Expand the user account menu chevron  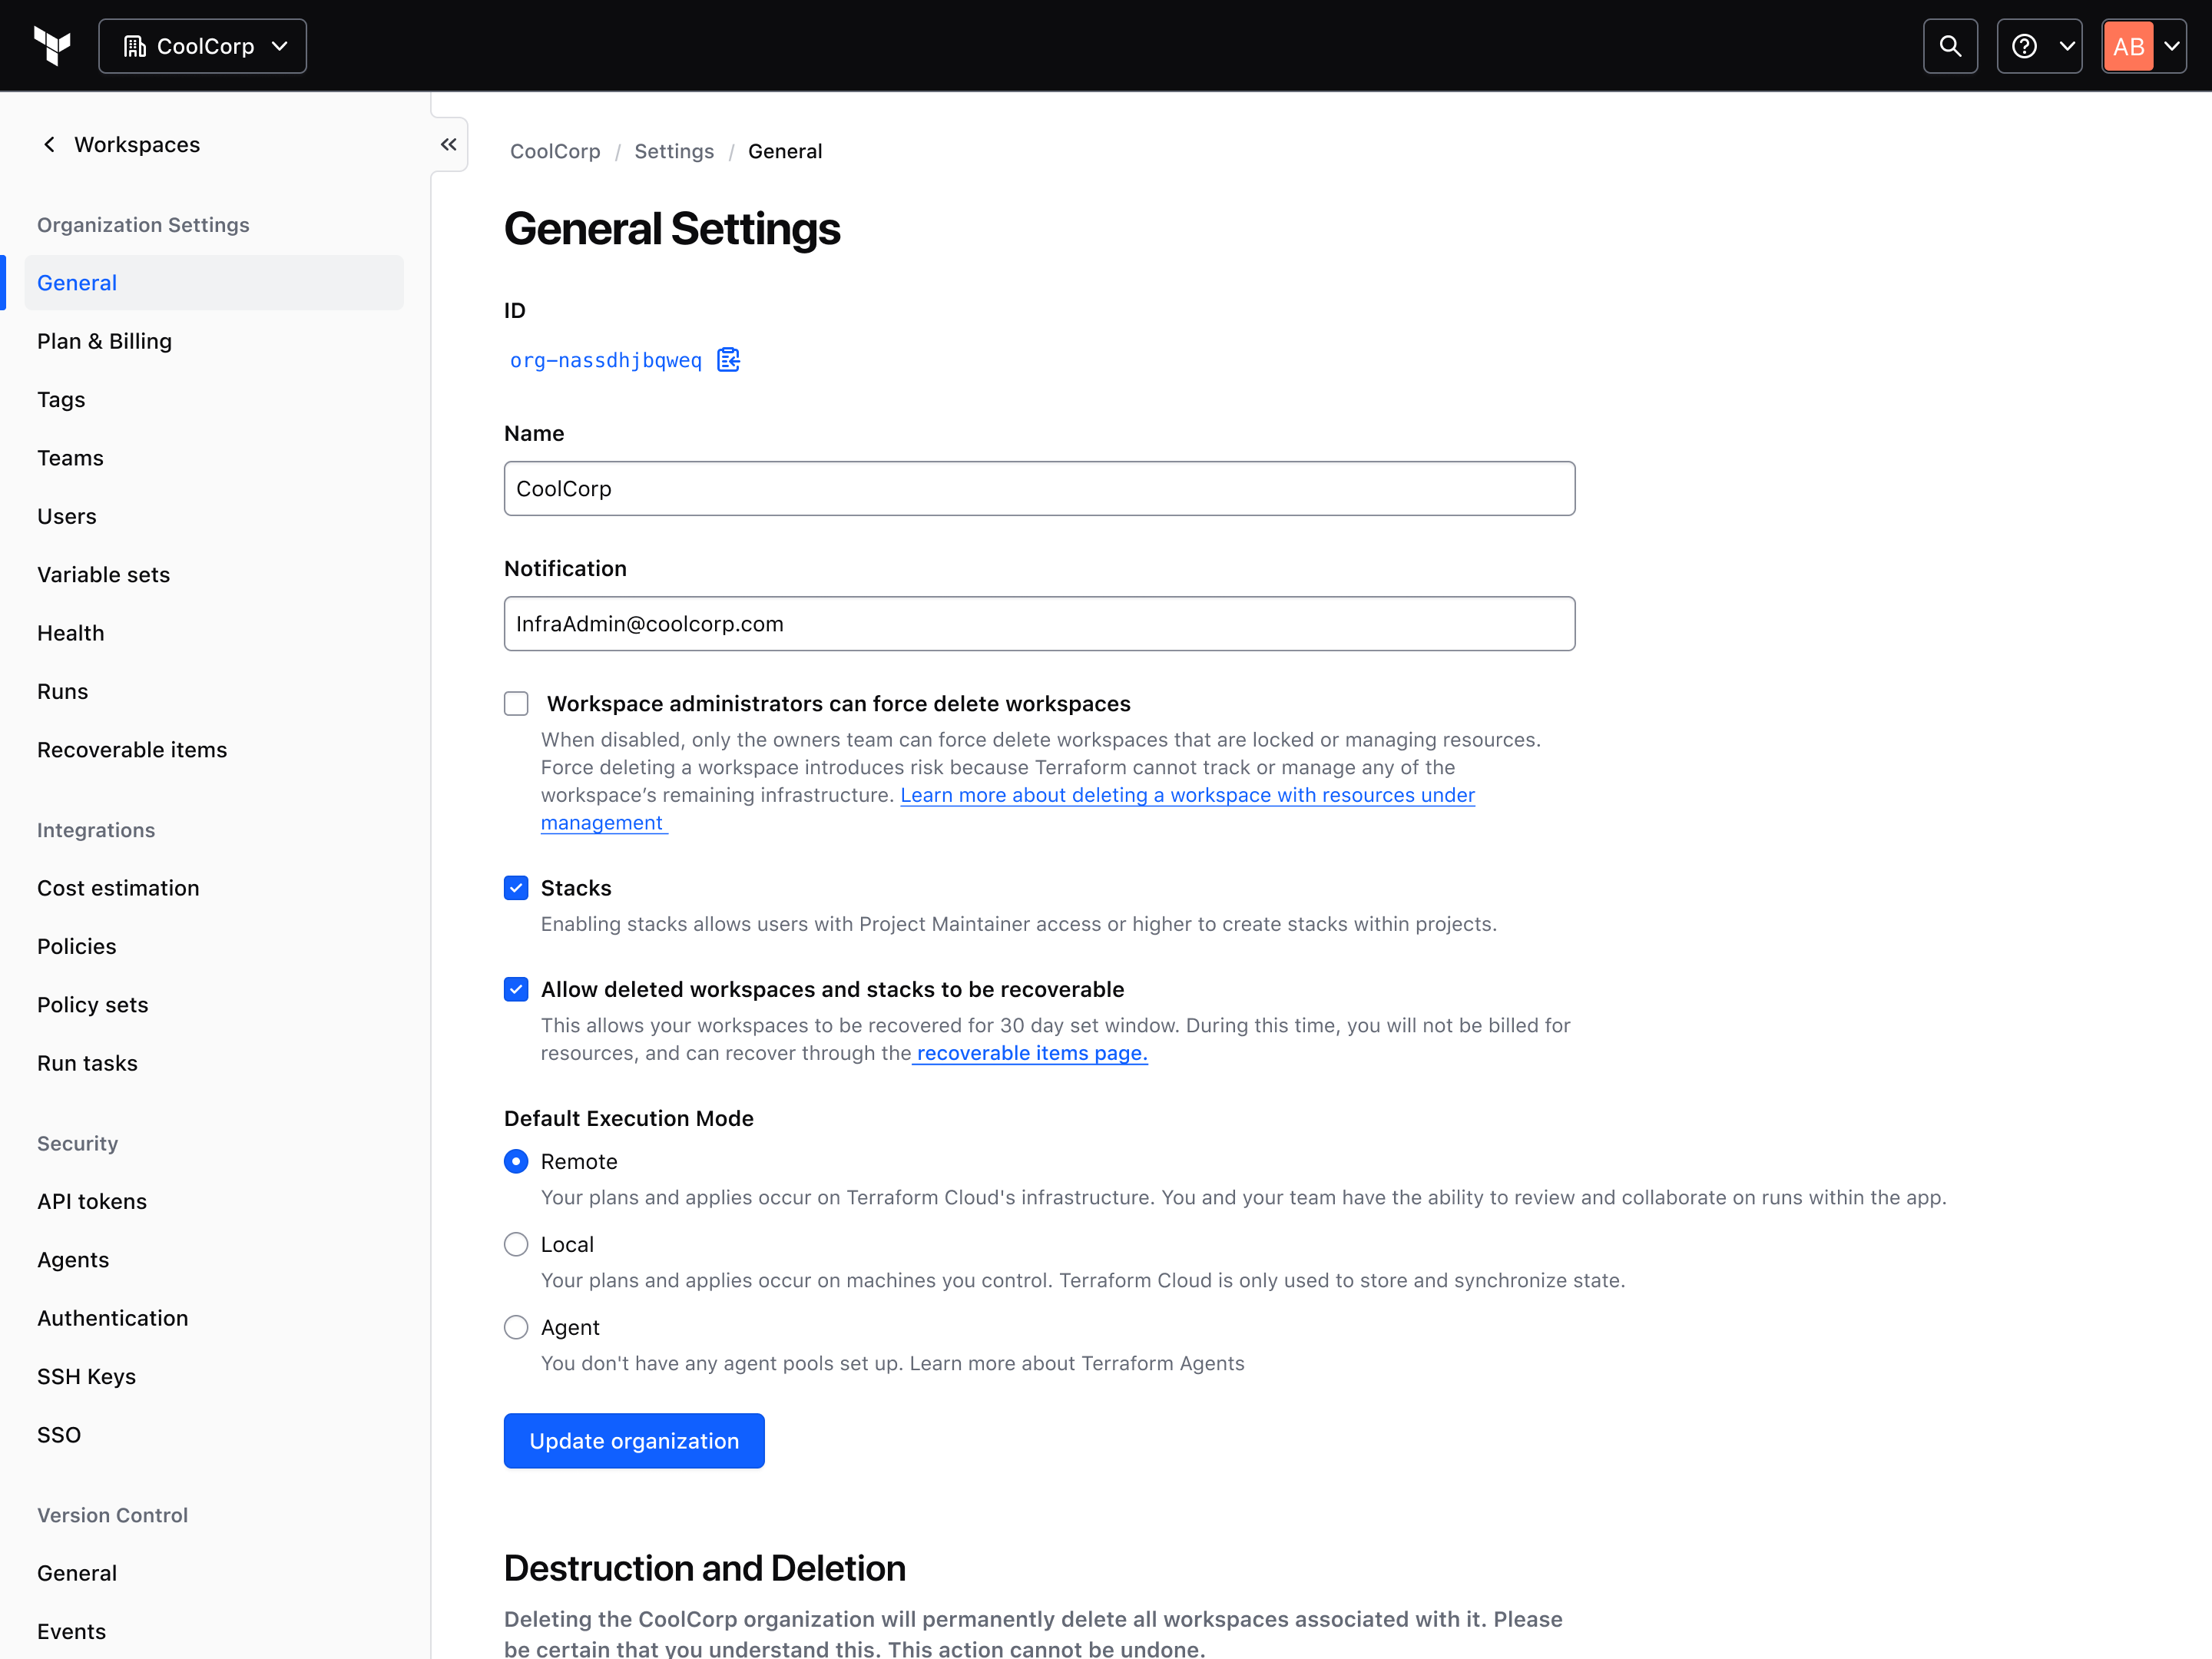(2171, 46)
